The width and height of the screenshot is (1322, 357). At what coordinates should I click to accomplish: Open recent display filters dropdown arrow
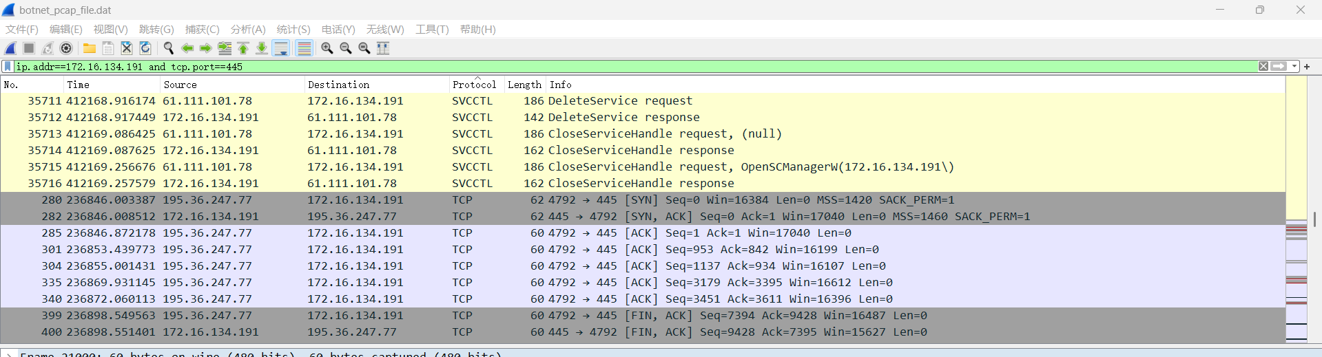[x=1294, y=67]
